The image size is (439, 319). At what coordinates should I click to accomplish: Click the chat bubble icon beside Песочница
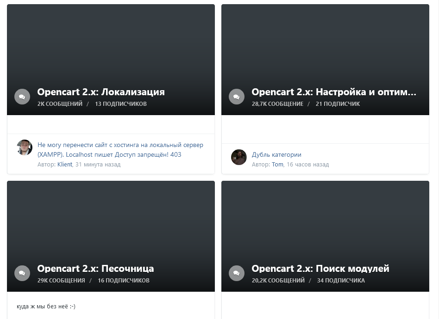[x=22, y=273]
